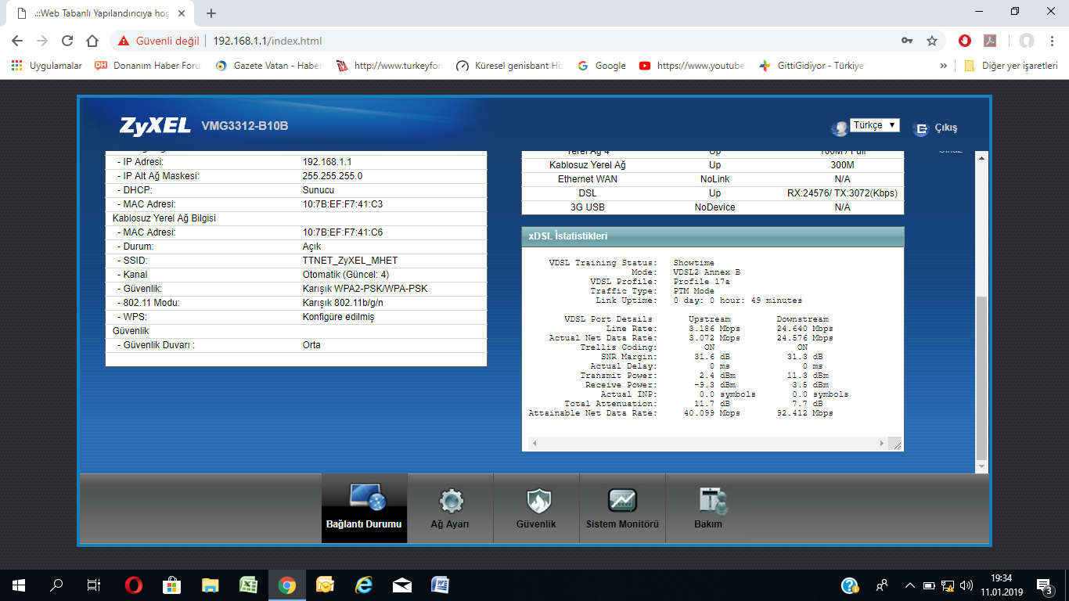Open the Chrome profile avatar
This screenshot has height=601, width=1069.
1026,41
